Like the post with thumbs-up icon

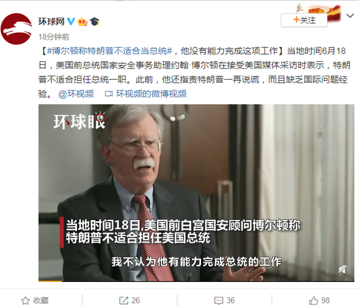pyautogui.click(x=313, y=300)
